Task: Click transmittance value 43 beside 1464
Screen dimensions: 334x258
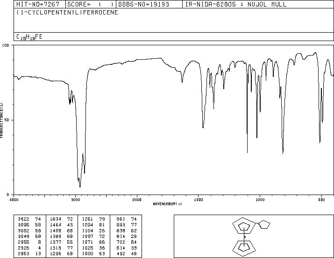Action: point(70,225)
